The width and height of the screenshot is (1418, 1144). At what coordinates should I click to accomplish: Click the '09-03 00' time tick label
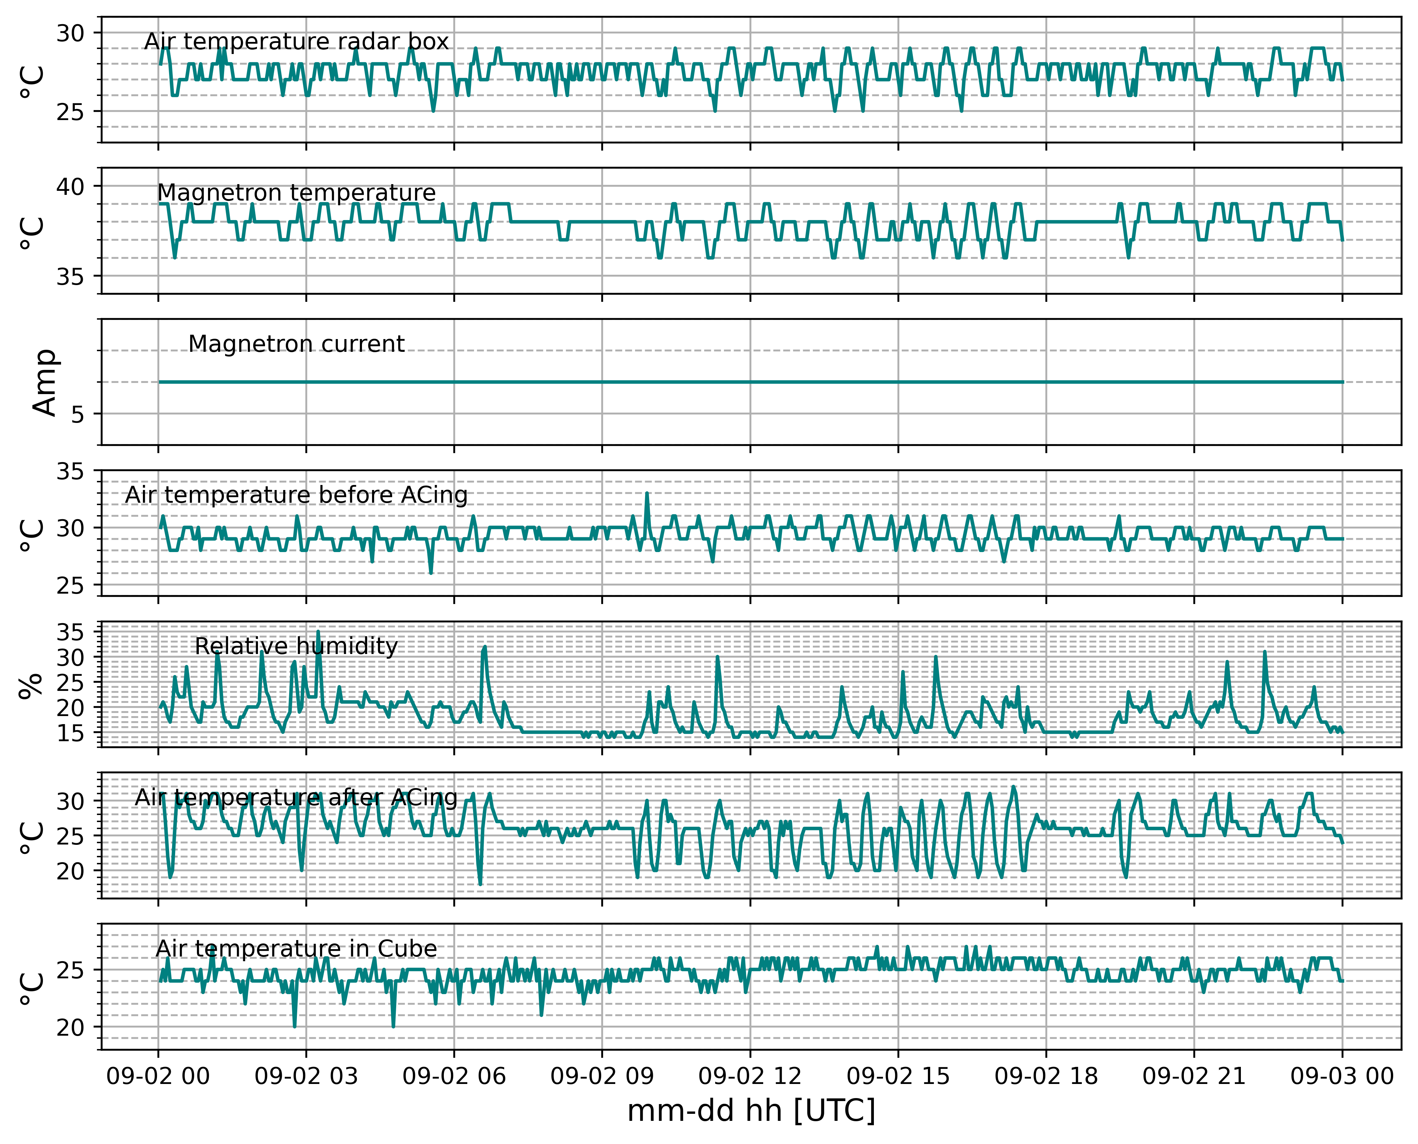1342,1076
